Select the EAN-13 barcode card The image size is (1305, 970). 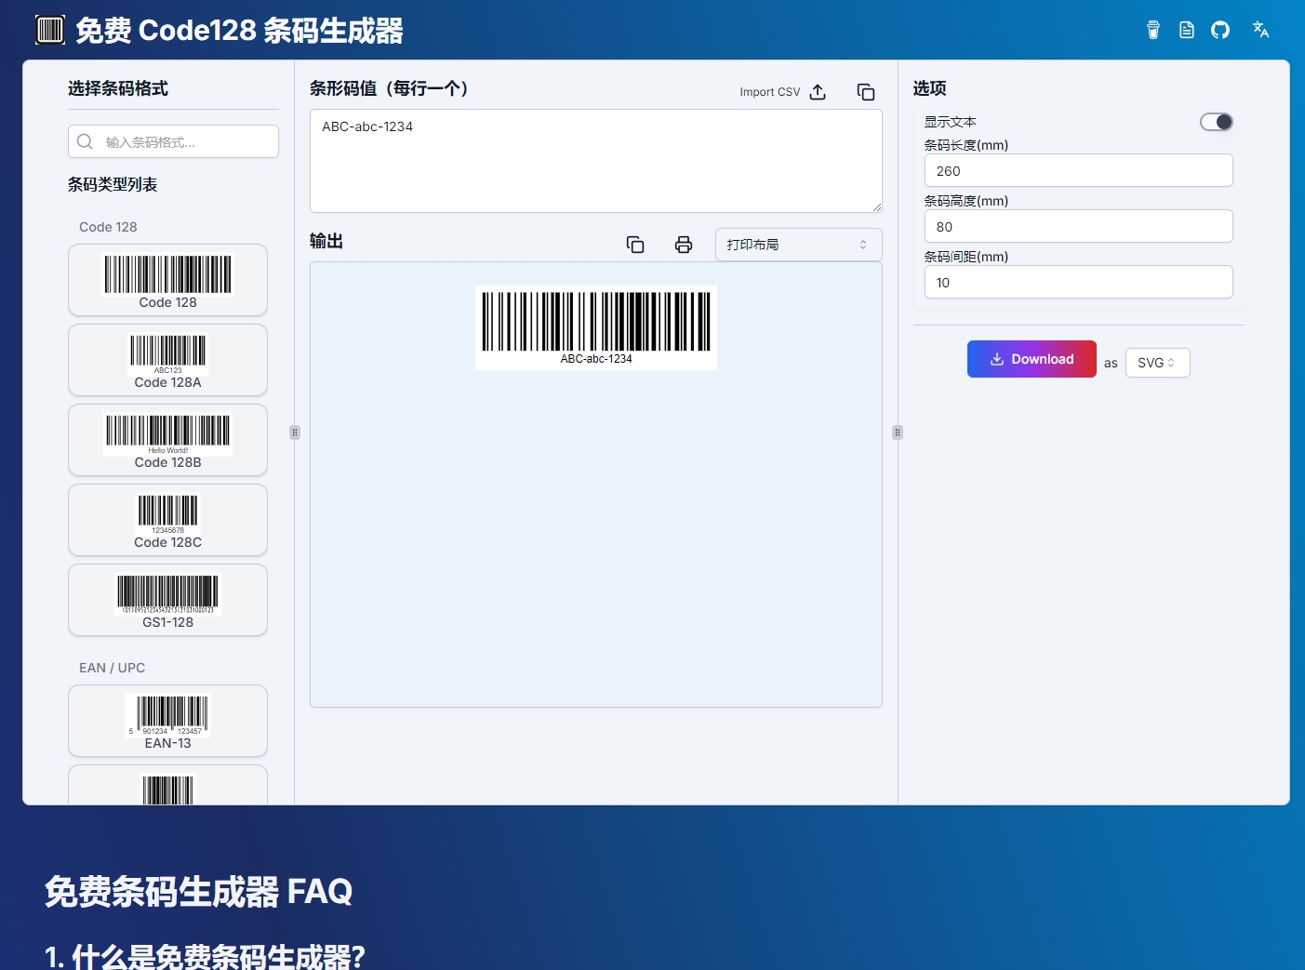tap(167, 721)
